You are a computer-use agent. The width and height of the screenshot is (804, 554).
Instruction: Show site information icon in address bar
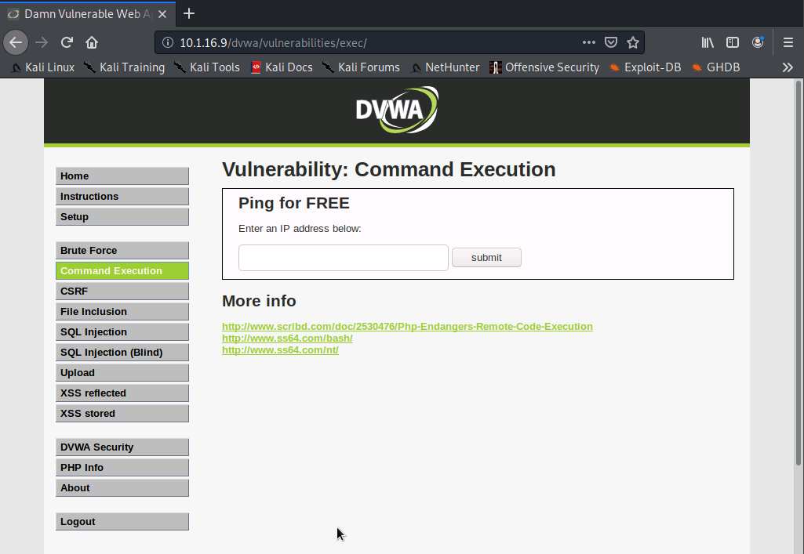(168, 42)
